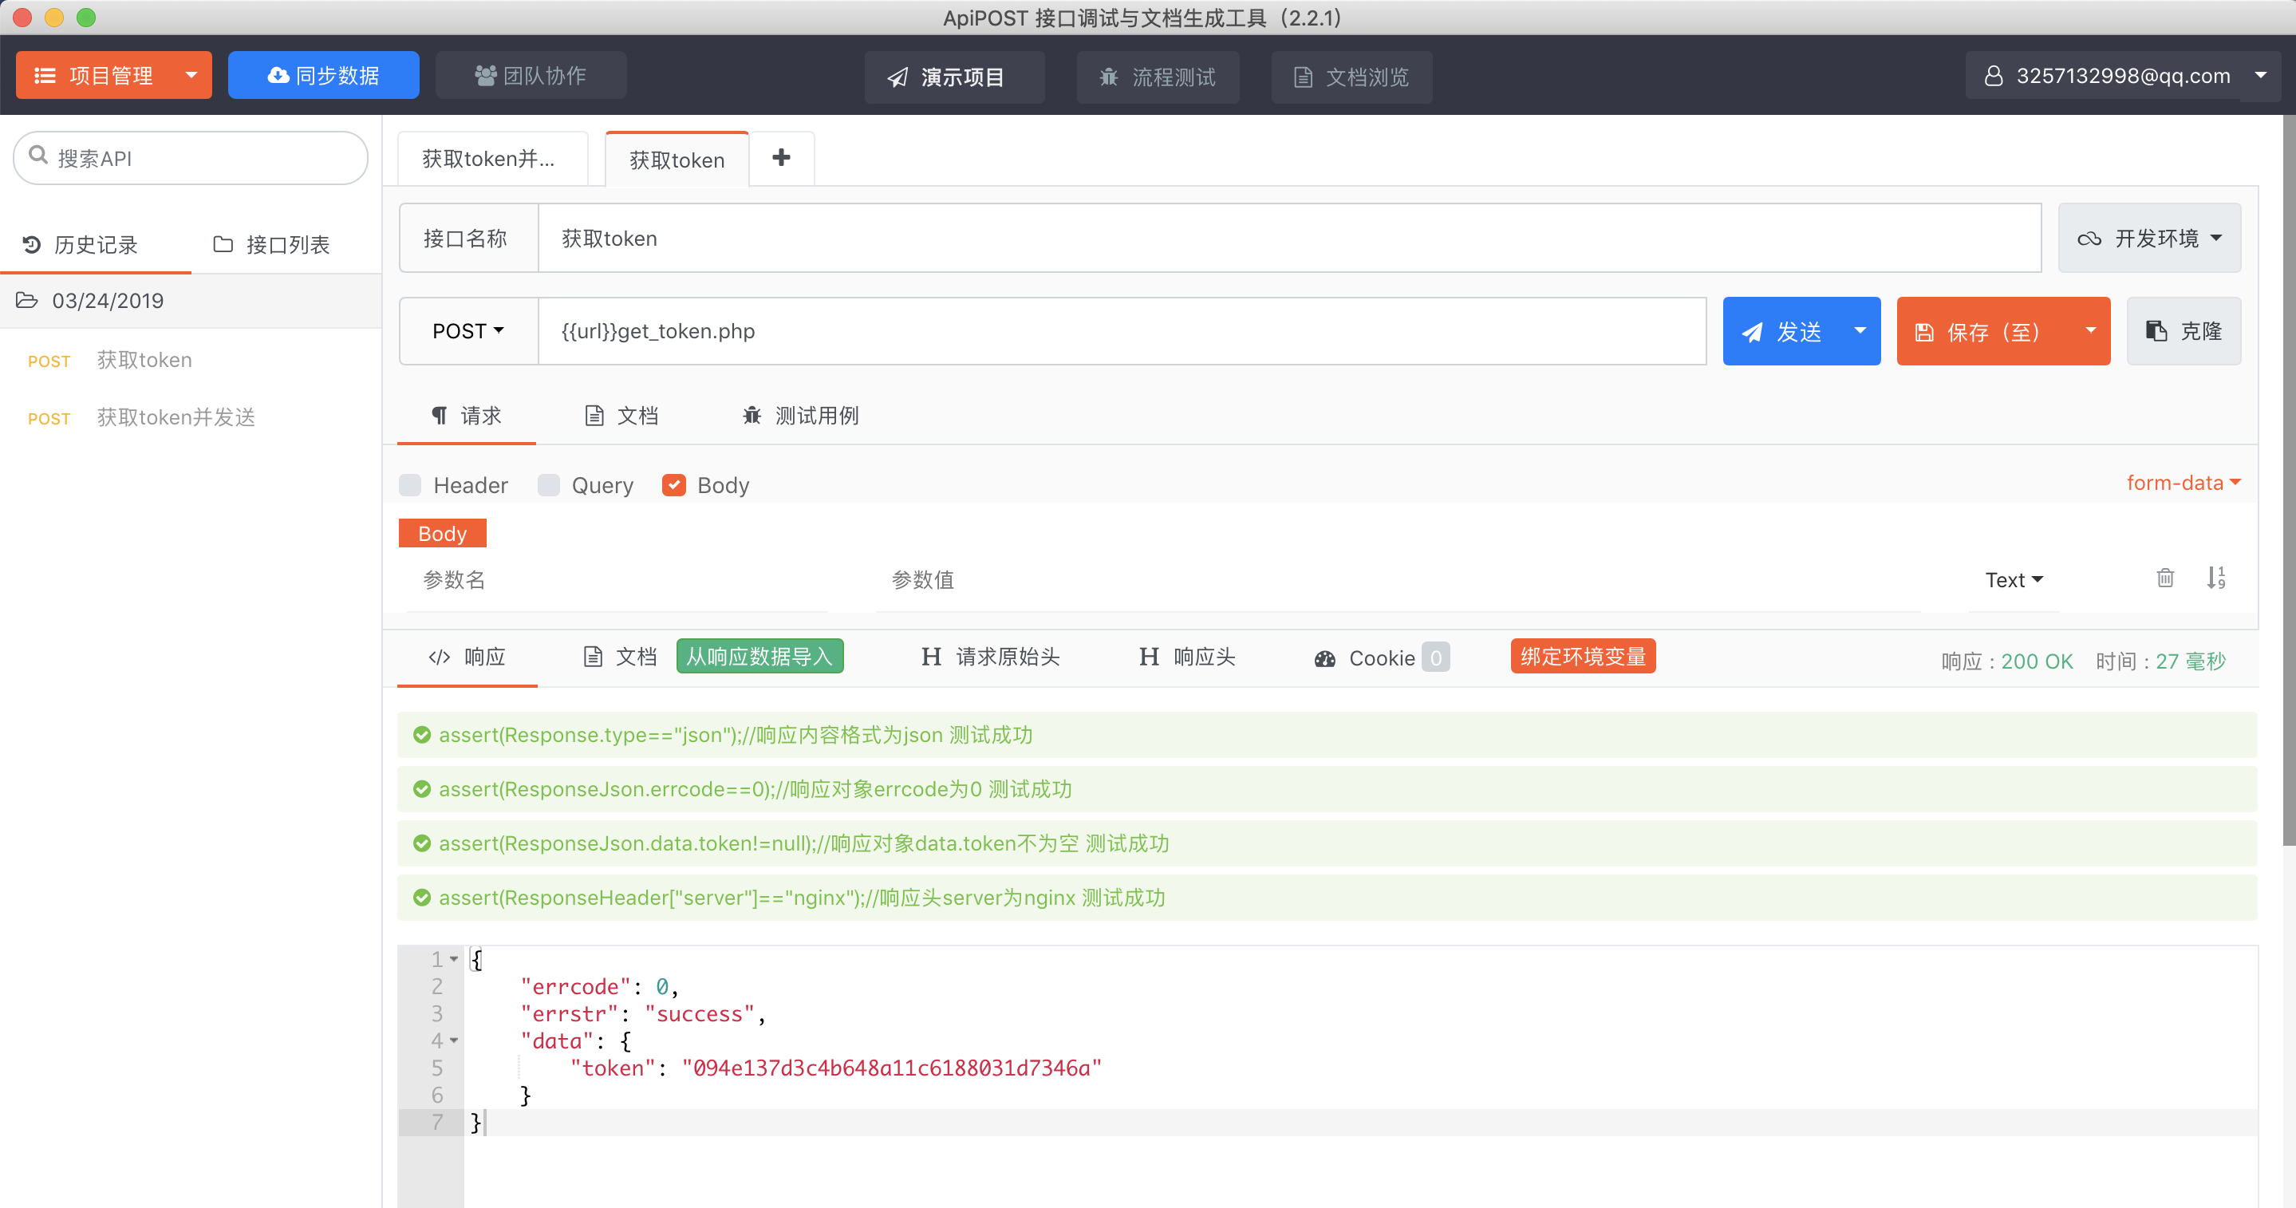Image resolution: width=2296 pixels, height=1208 pixels.
Task: Click the Cookie count badge
Action: coord(1435,657)
